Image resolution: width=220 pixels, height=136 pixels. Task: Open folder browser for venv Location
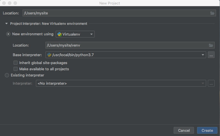point(211,45)
